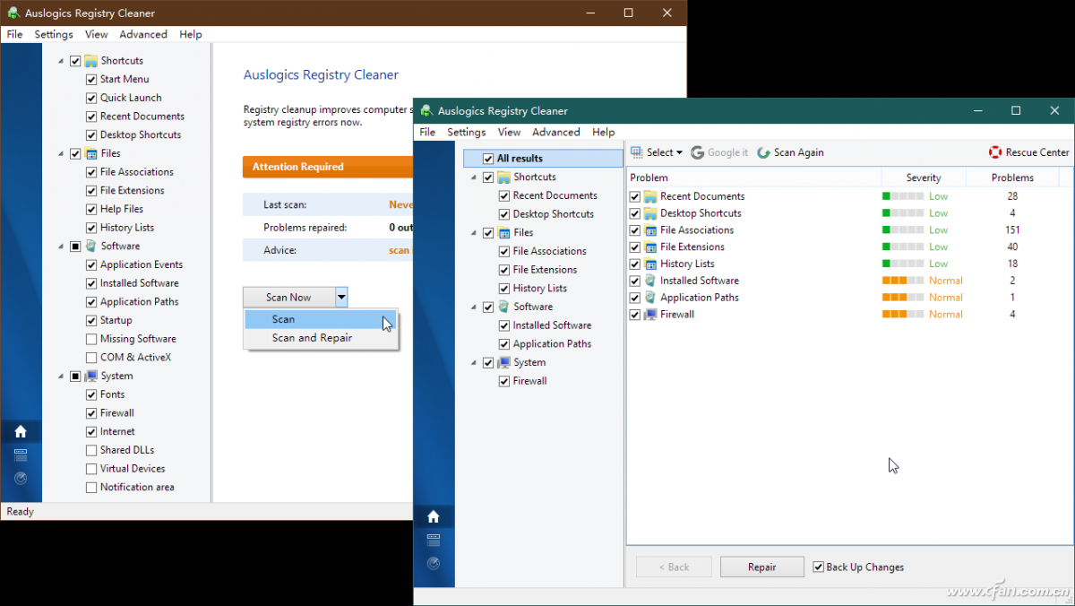Enable Virtual Devices checkbox
Image resolution: width=1075 pixels, height=606 pixels.
[91, 469]
